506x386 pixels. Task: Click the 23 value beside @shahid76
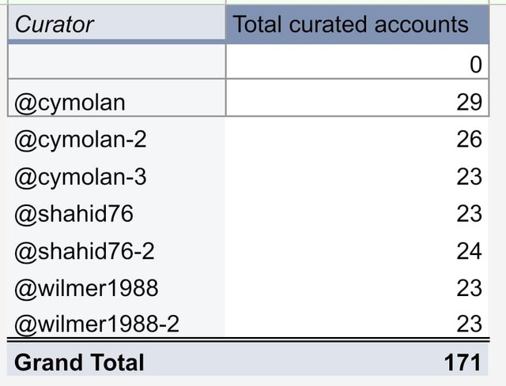click(357, 214)
